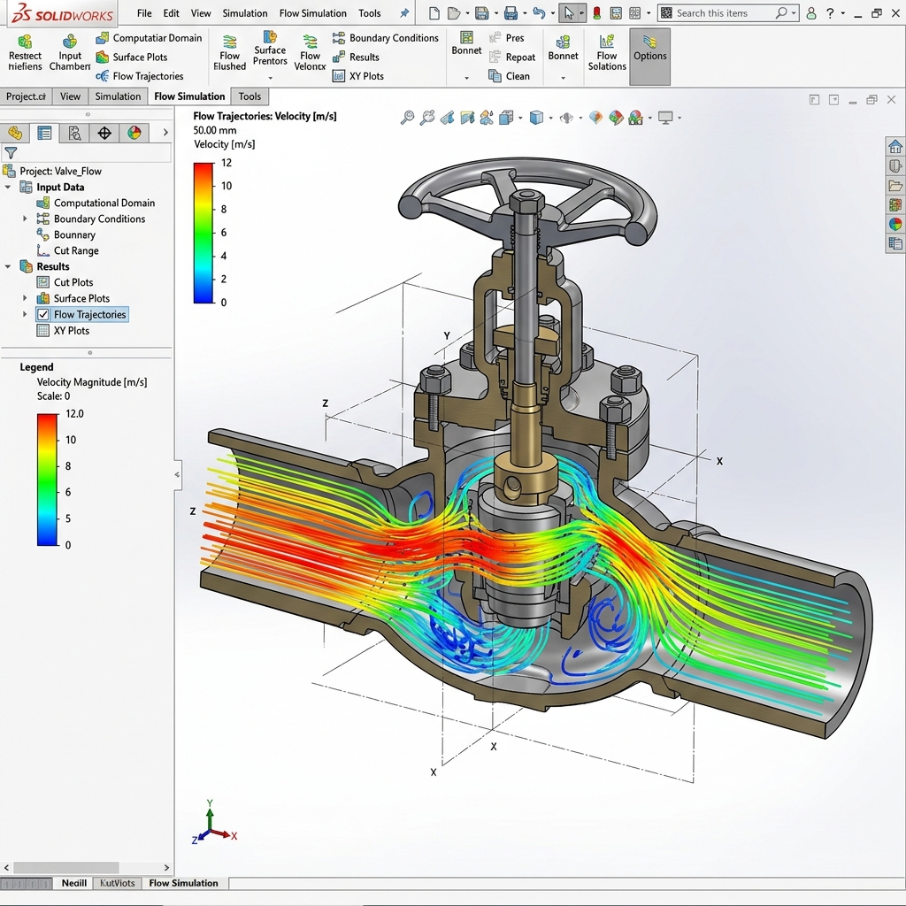The width and height of the screenshot is (906, 906).
Task: Open the Edit menu
Action: pos(171,12)
